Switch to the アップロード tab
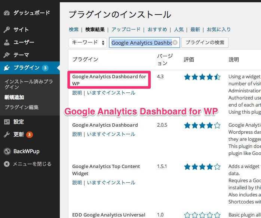Viewport: 261px width, 218px height. coord(126,29)
